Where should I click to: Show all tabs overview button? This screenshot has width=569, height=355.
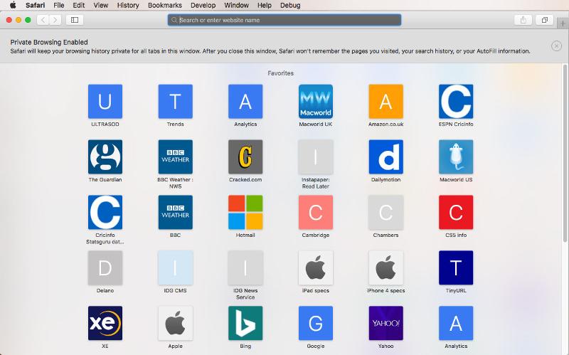pos(544,20)
